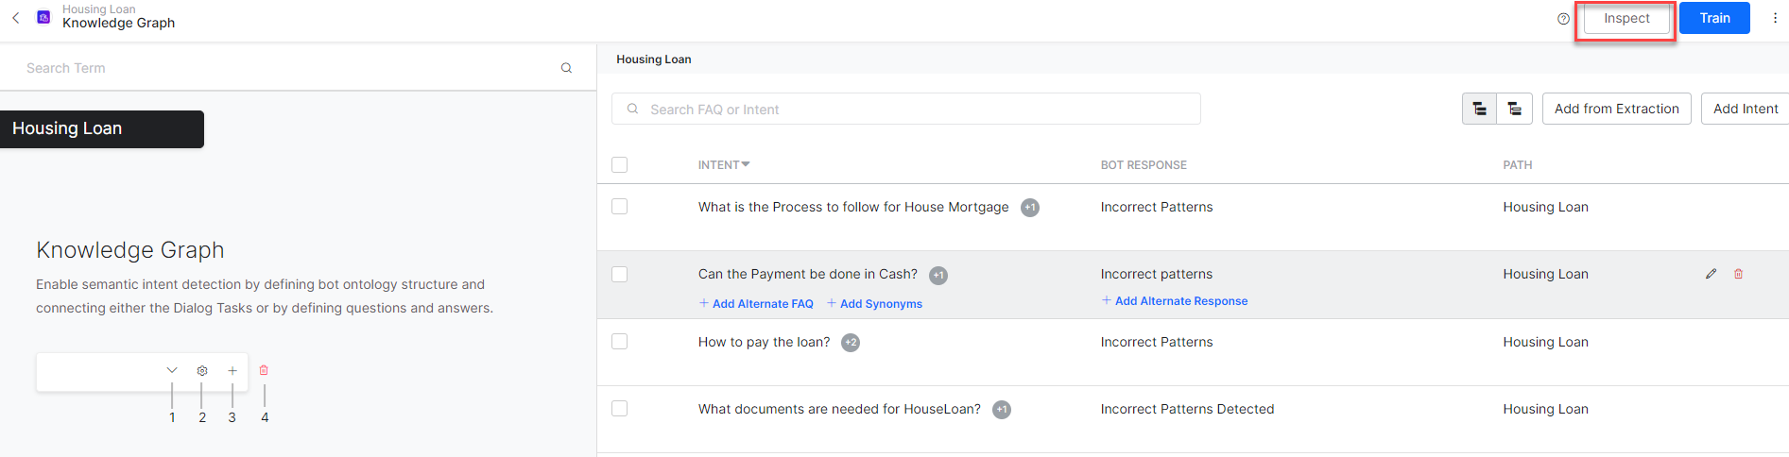Sort by the INTENT column dropdown arrow
1789x457 pixels.
pos(746,164)
